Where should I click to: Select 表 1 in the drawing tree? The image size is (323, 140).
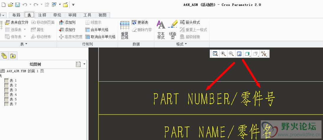11,80
